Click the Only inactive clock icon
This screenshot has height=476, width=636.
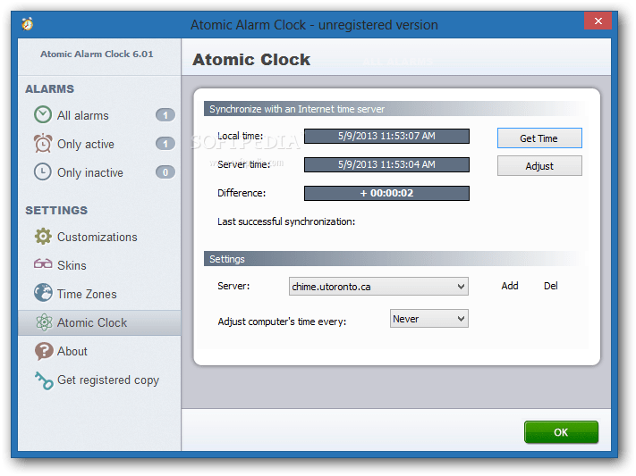pos(43,171)
